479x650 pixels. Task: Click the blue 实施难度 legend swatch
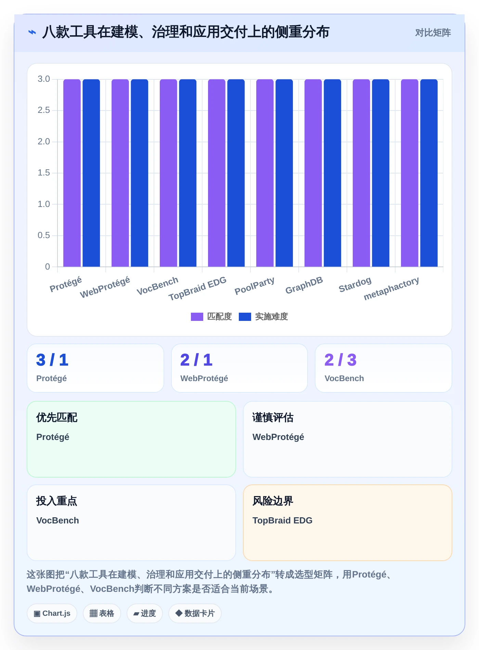(245, 317)
